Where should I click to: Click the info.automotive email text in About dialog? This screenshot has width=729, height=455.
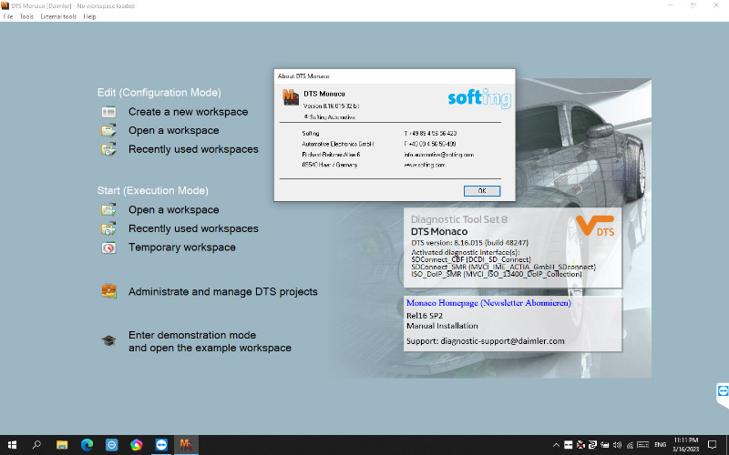(439, 155)
